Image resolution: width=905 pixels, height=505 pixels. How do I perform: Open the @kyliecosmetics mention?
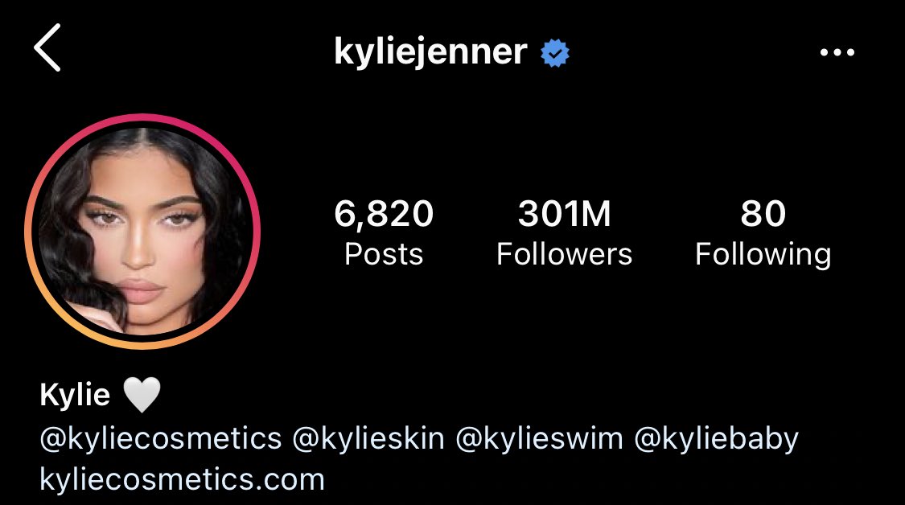[160, 438]
